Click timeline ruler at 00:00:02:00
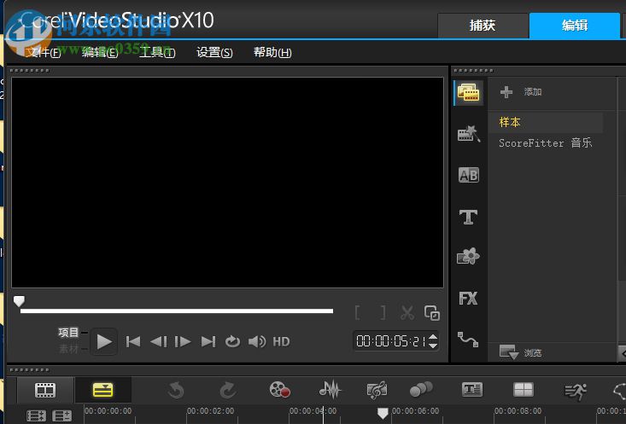The width and height of the screenshot is (626, 424). pos(210,411)
